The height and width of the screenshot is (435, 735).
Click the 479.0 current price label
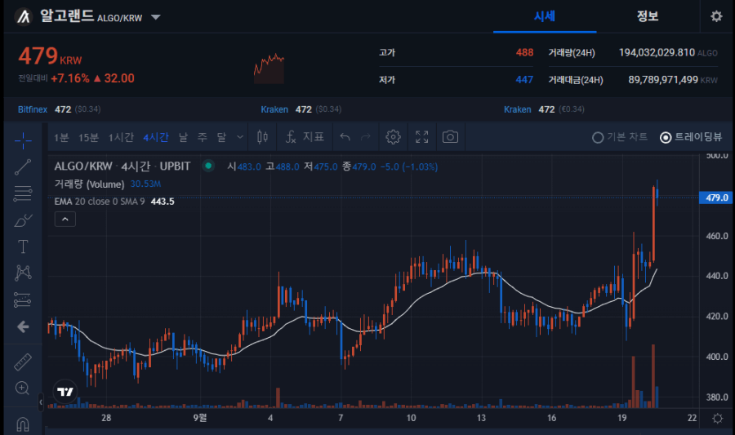coord(715,198)
